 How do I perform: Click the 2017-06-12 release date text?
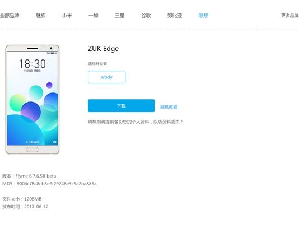36,207
